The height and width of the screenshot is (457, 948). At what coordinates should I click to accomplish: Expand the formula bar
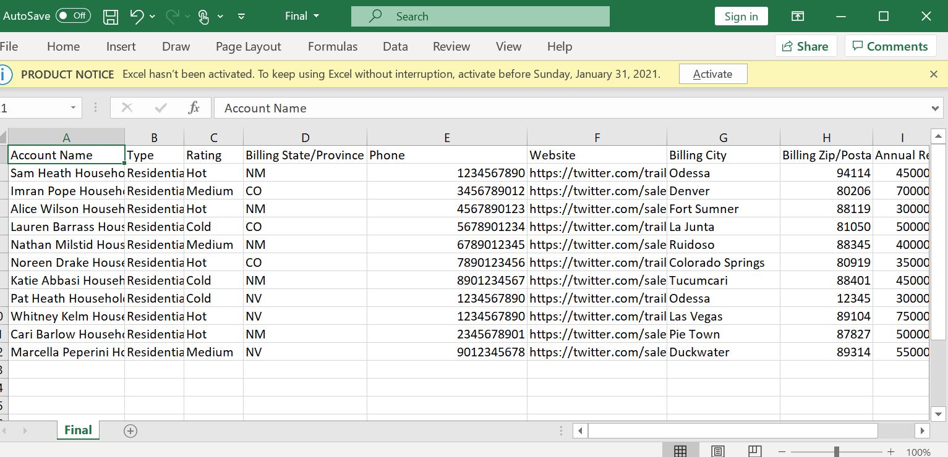(935, 109)
